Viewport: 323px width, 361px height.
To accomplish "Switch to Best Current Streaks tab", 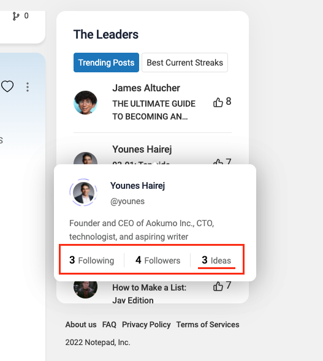I will point(185,63).
